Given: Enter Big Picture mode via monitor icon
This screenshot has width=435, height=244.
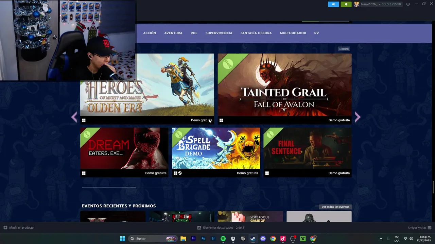Looking at the screenshot, I should [x=408, y=4].
